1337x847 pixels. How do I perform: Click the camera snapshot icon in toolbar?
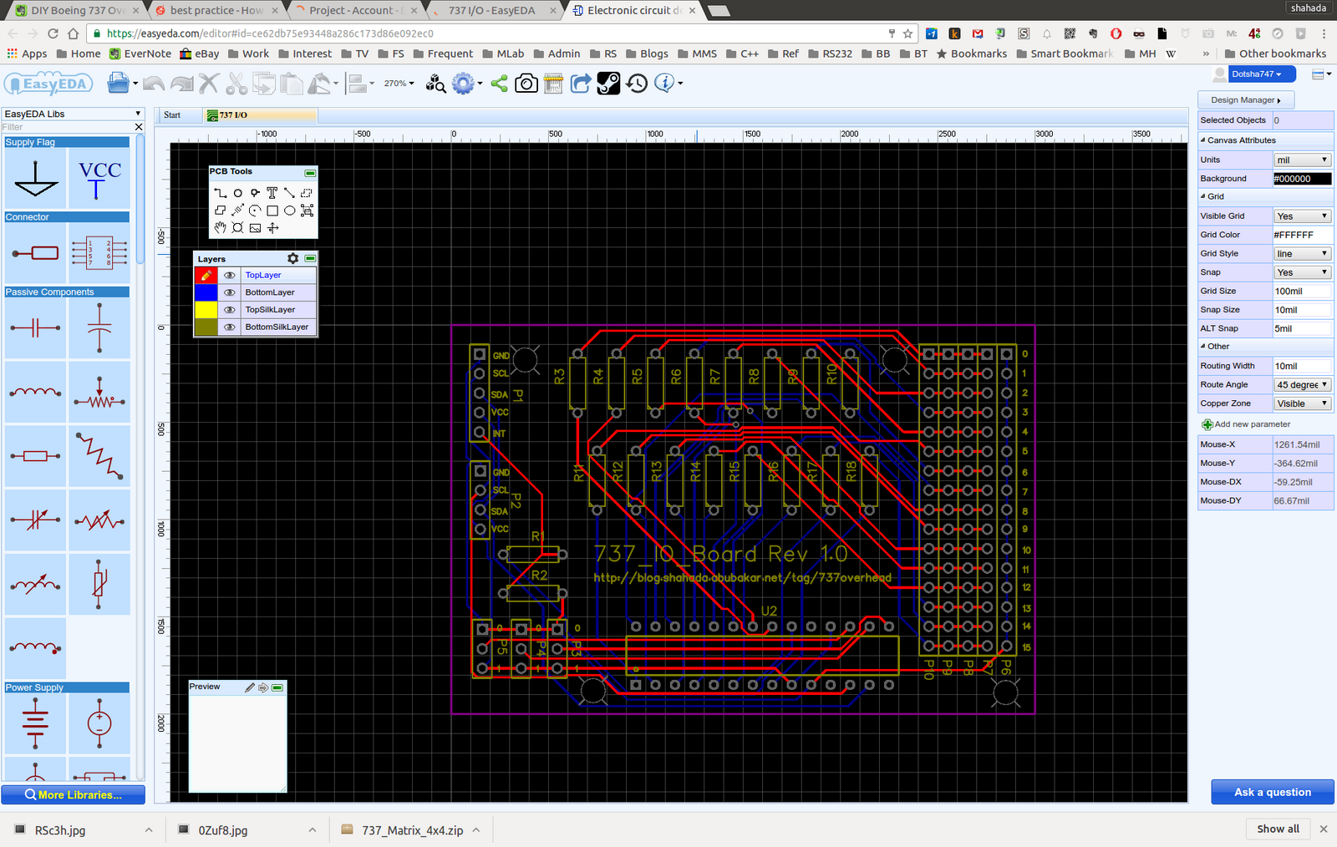[526, 84]
